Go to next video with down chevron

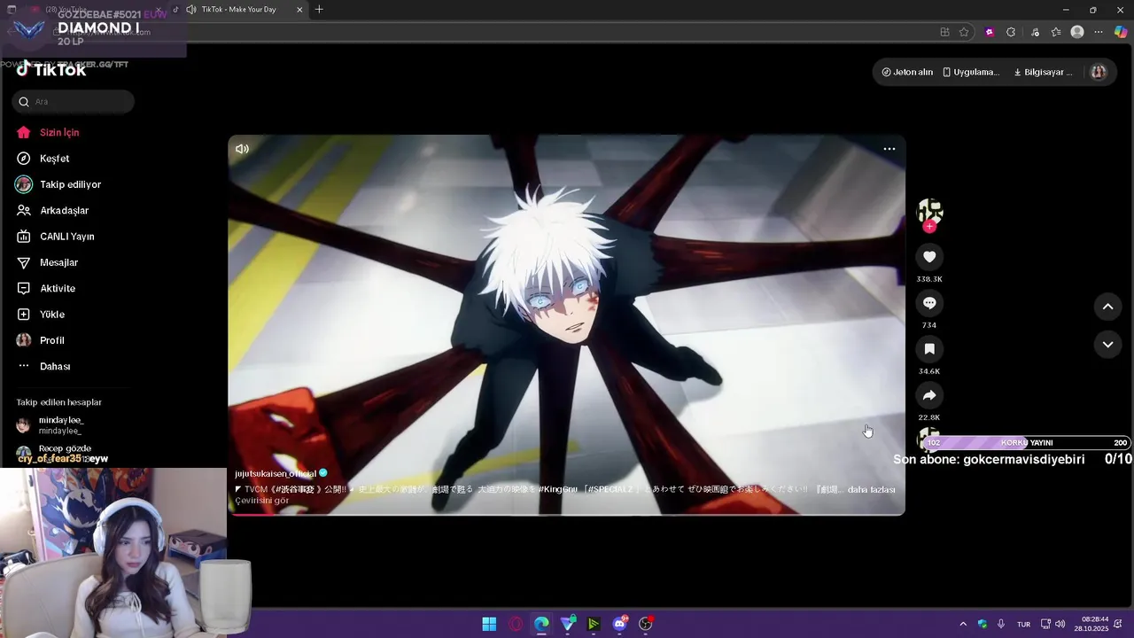(x=1107, y=344)
